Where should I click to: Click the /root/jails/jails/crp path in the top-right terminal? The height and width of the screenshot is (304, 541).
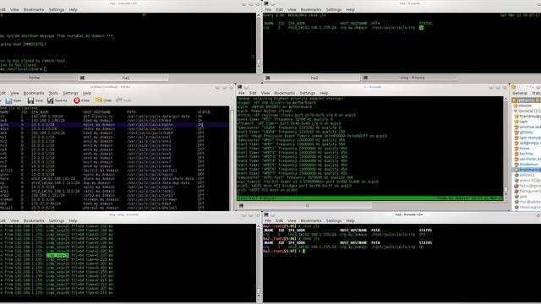coord(393,28)
